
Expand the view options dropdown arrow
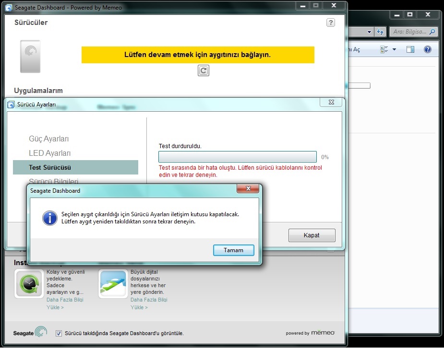pos(394,49)
